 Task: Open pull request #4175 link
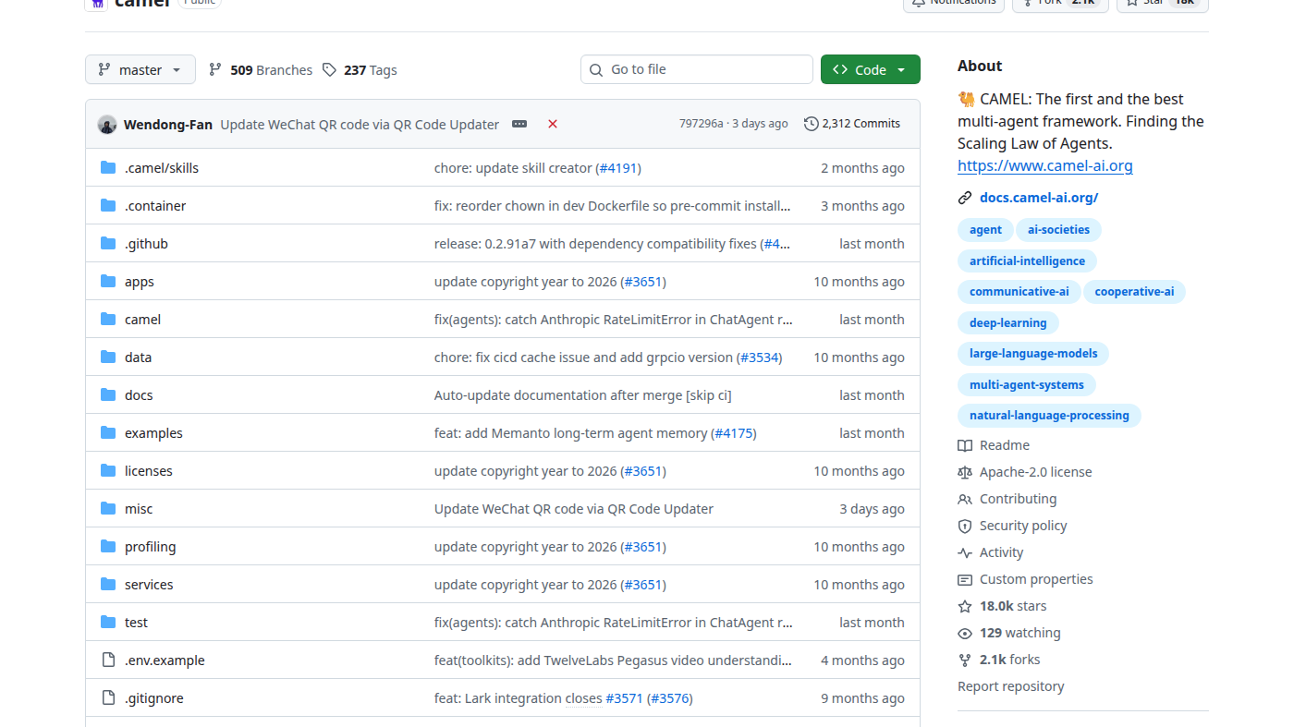734,433
